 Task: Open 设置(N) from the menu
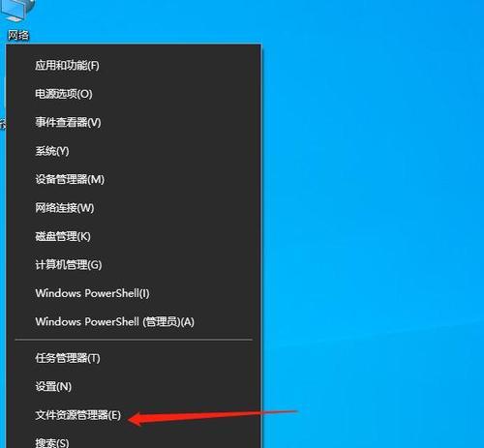[x=134, y=386]
